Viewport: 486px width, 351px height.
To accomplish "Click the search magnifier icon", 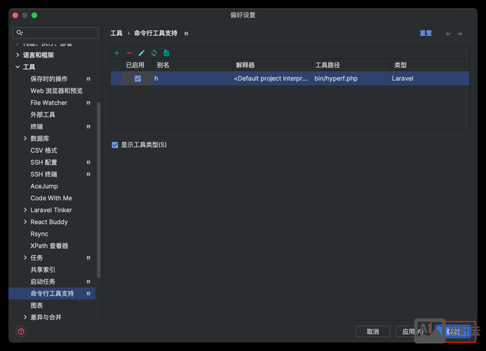I will click(x=20, y=32).
